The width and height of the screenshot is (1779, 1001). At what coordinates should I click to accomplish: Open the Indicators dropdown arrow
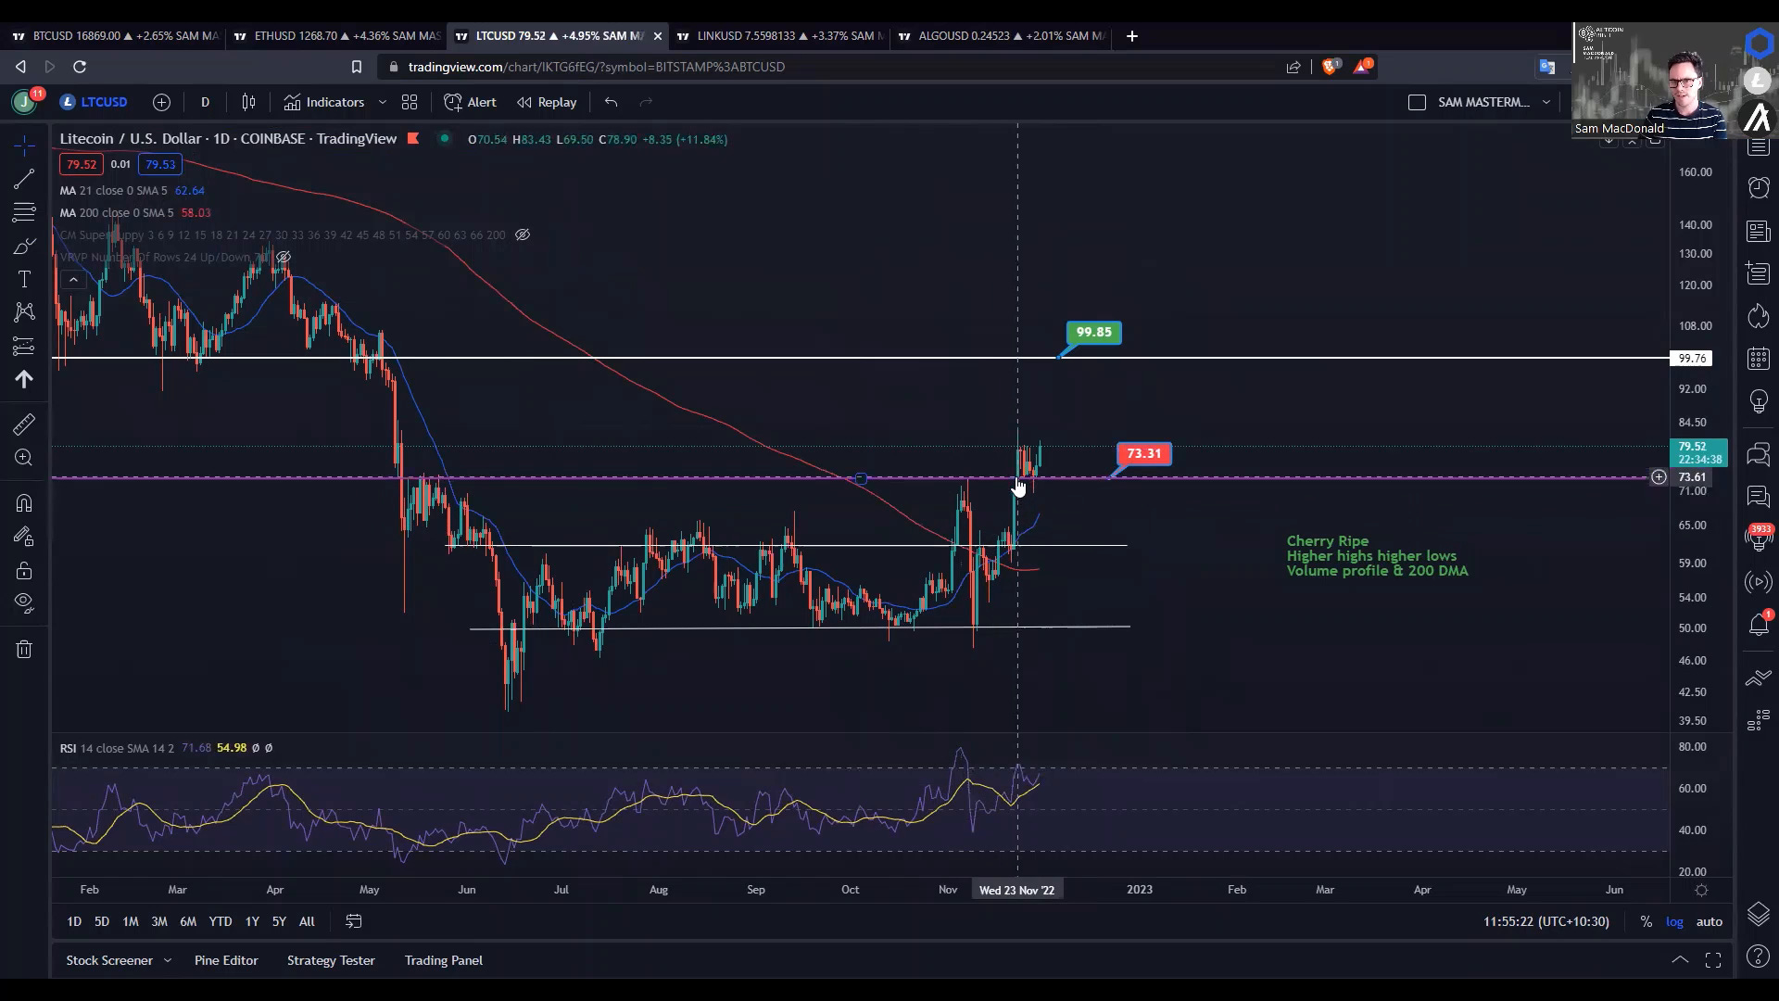pos(383,102)
